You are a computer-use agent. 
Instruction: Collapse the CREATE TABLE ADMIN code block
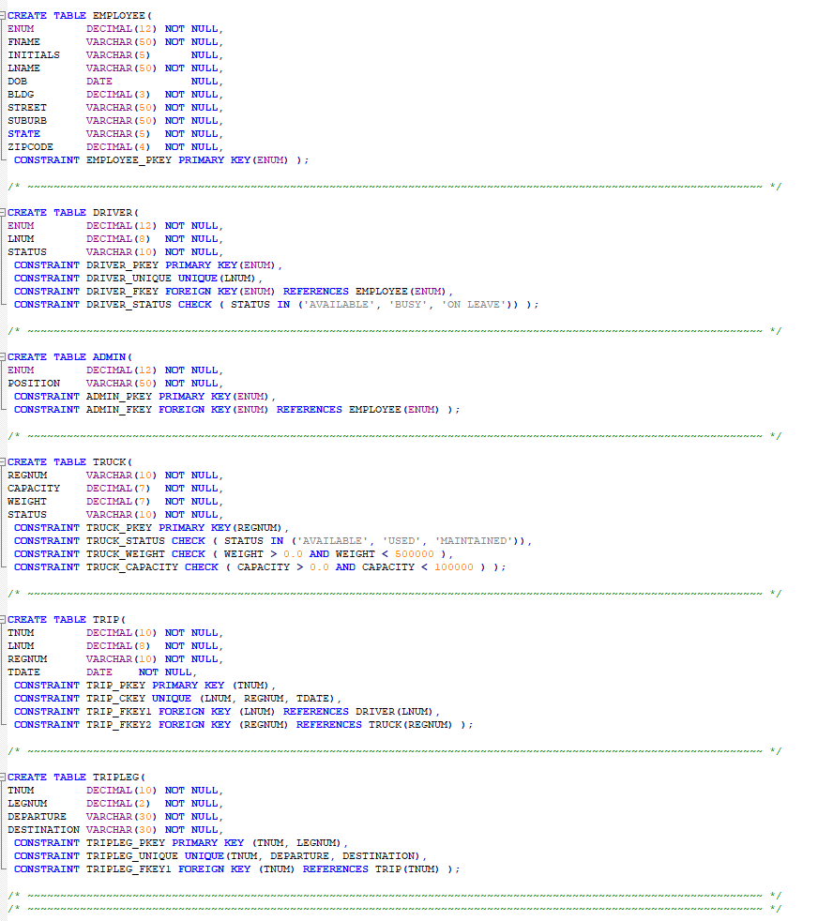point(4,356)
